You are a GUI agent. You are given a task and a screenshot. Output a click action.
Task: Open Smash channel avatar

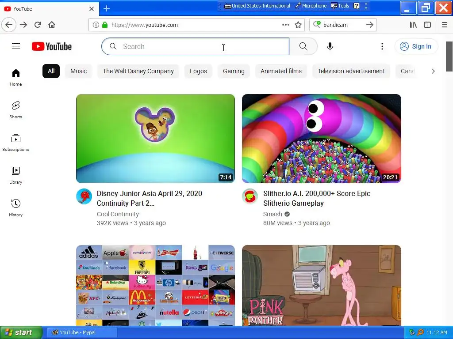coord(250,196)
